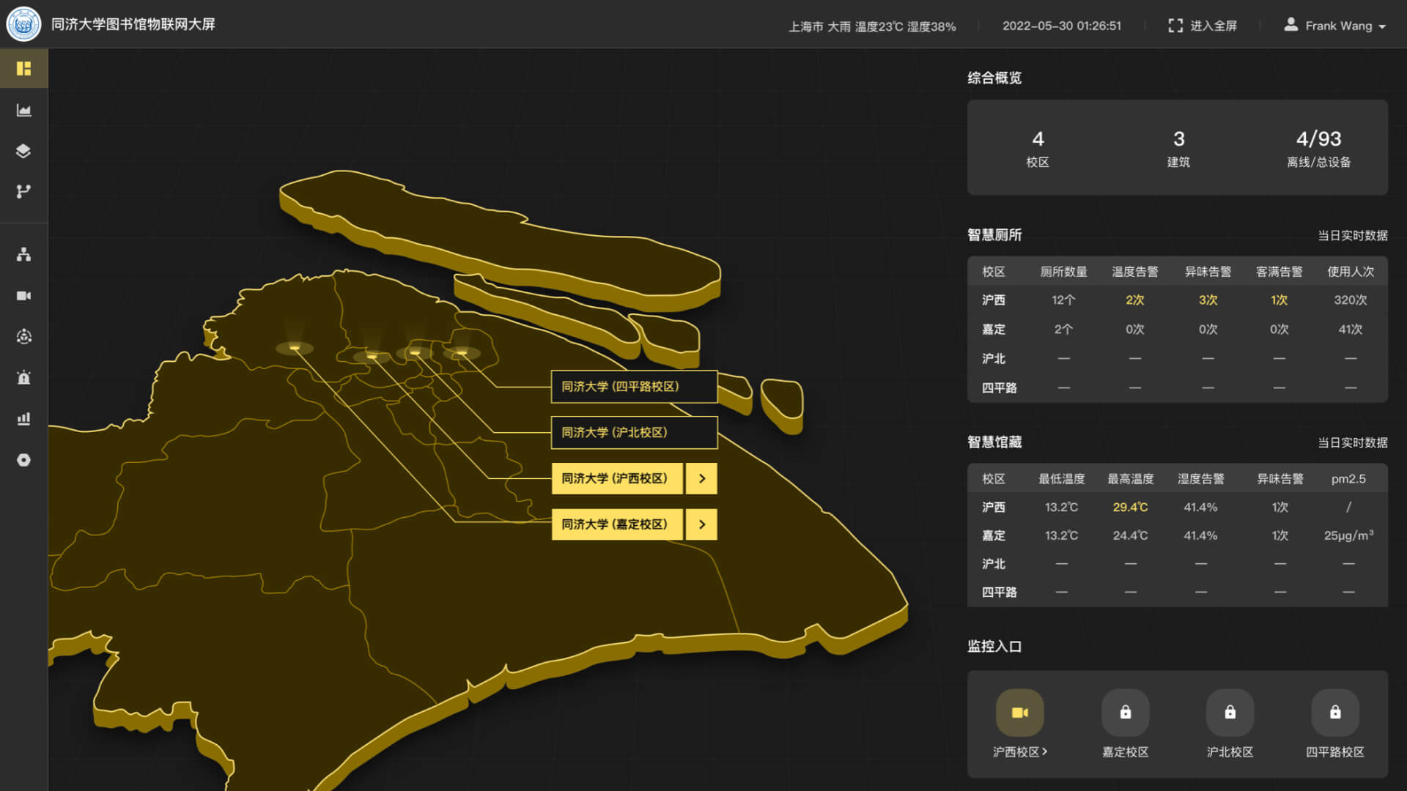This screenshot has width=1407, height=791.
Task: Expand arrow next to 沪西校区 map label
Action: (702, 478)
